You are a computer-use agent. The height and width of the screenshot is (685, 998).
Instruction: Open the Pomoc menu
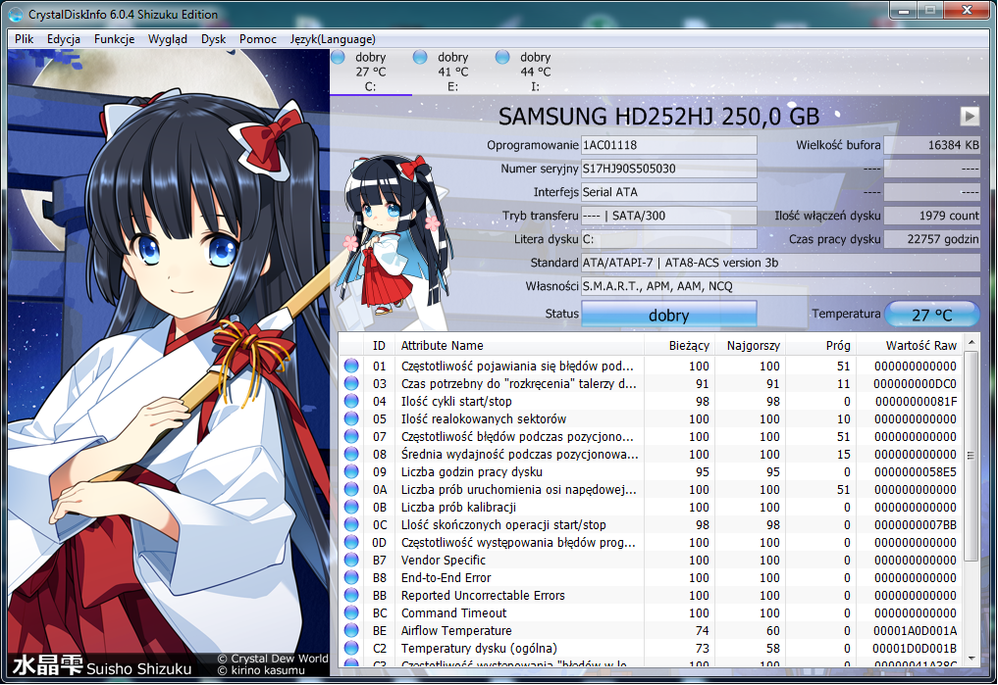click(x=258, y=39)
